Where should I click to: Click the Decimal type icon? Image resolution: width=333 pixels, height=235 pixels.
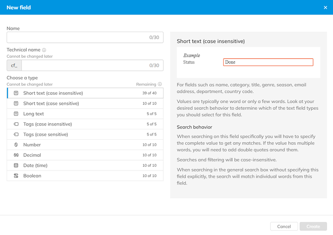tap(16, 155)
